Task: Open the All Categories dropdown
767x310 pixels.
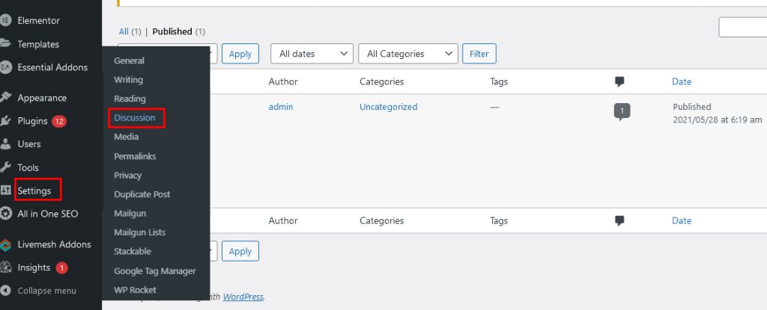Action: tap(408, 54)
